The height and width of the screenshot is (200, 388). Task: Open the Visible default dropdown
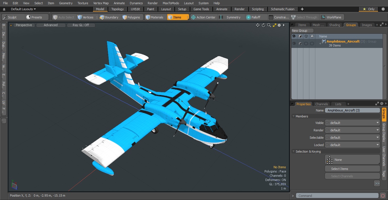352,123
